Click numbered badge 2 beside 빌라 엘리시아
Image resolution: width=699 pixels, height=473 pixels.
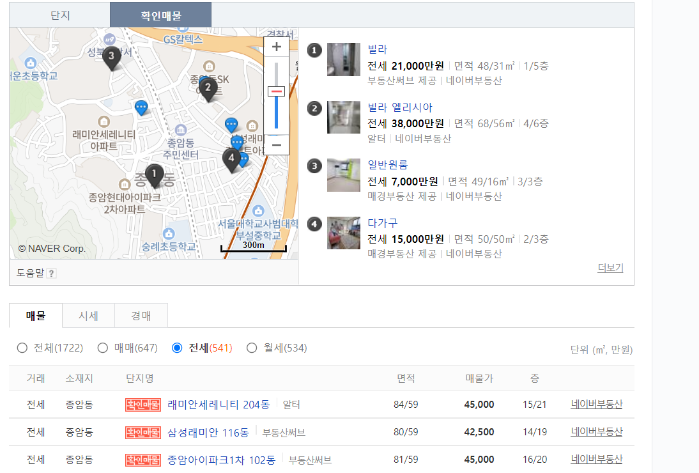[314, 108]
